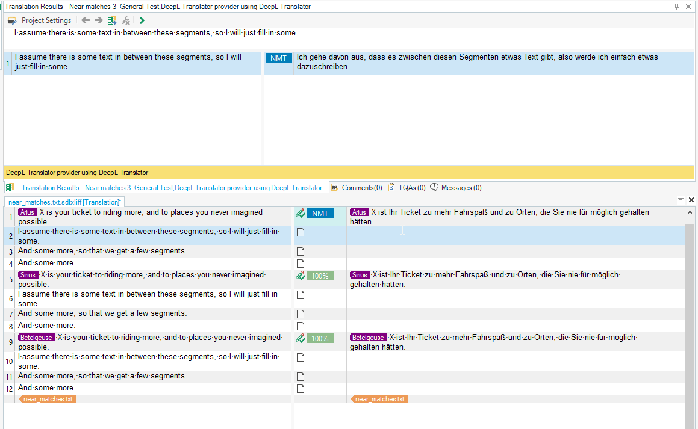The width and height of the screenshot is (698, 429).
Task: Click the green apply translation arrow icon
Action: tap(142, 20)
